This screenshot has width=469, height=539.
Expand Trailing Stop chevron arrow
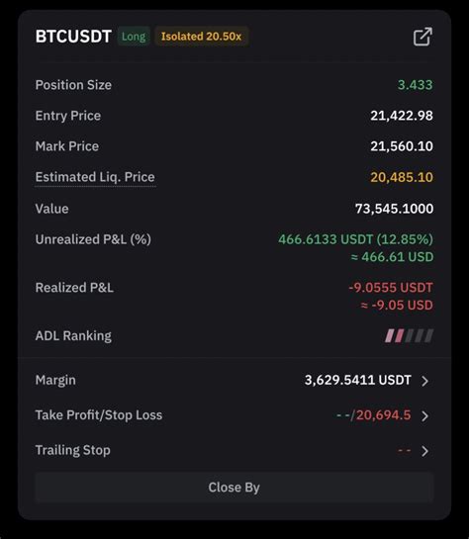click(x=425, y=451)
